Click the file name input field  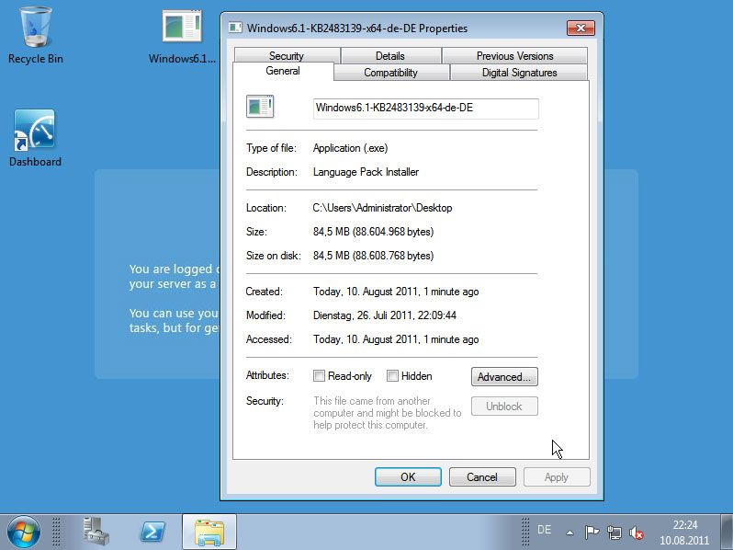point(426,109)
